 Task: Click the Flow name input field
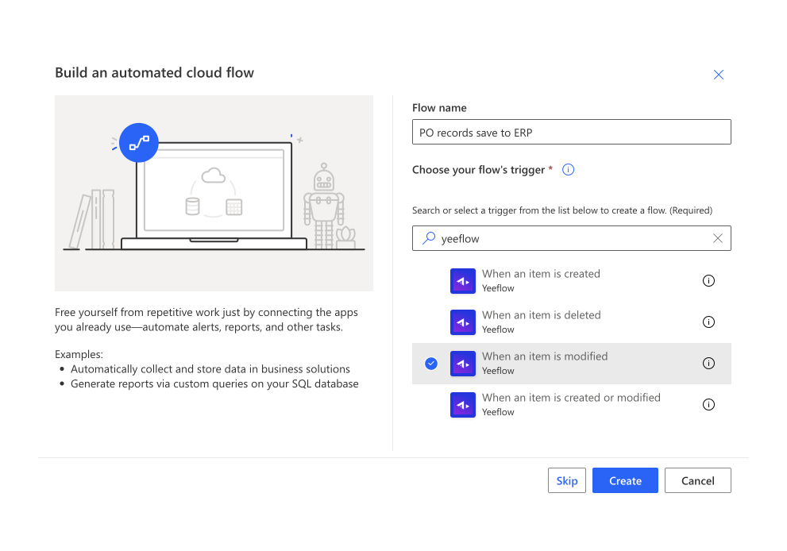[x=571, y=133]
